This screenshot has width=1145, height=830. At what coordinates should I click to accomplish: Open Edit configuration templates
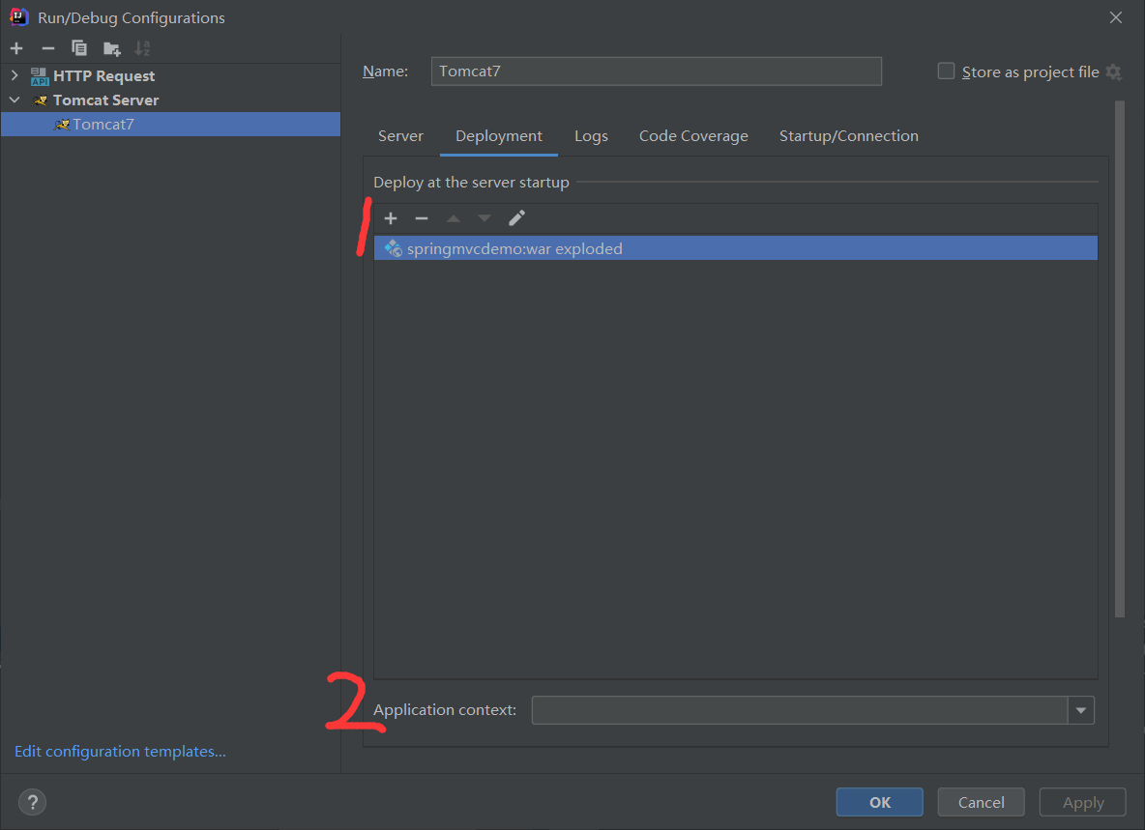(119, 751)
